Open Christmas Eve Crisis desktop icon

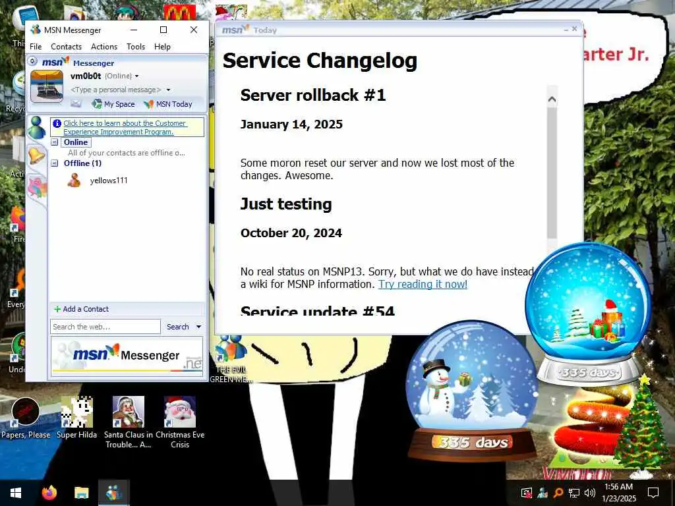[180, 422]
